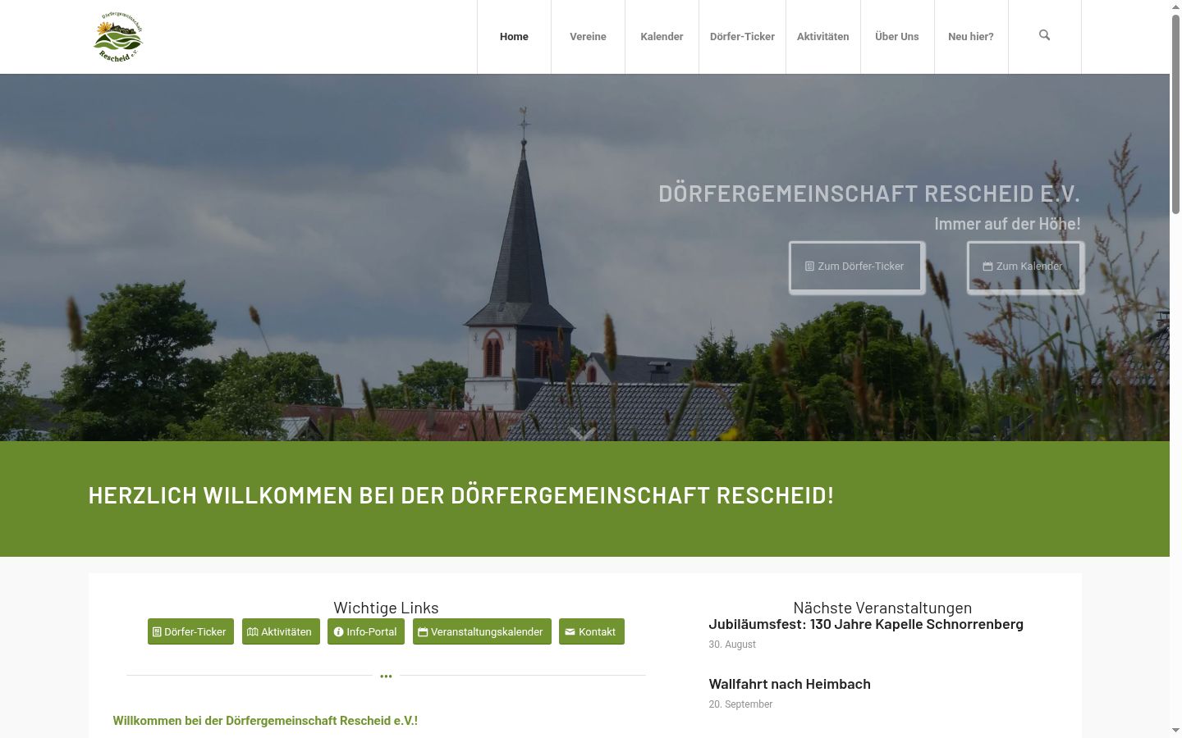Click the Kontakt button
The image size is (1182, 738).
click(x=592, y=631)
